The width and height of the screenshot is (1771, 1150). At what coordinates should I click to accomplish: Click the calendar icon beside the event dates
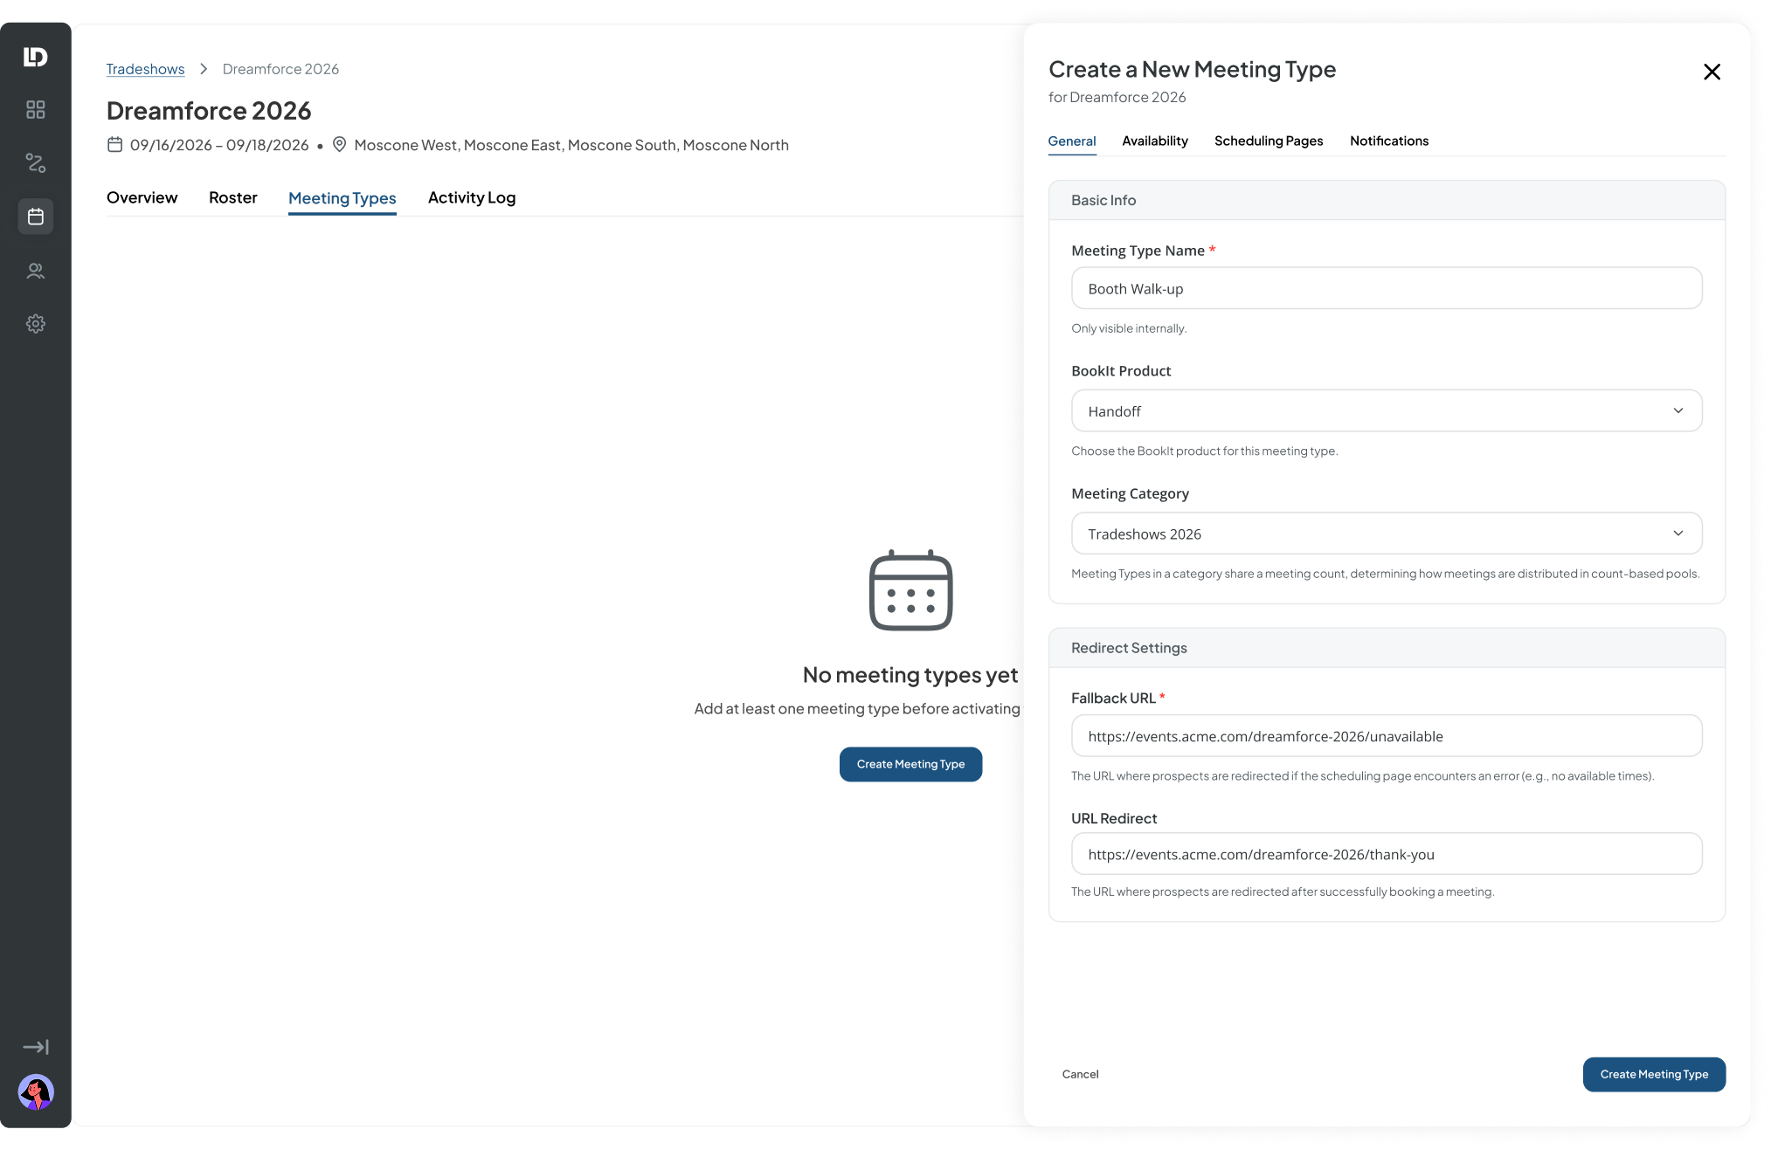(114, 145)
